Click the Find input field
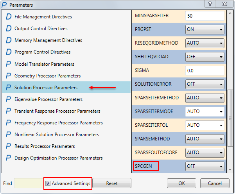 pos(28,183)
